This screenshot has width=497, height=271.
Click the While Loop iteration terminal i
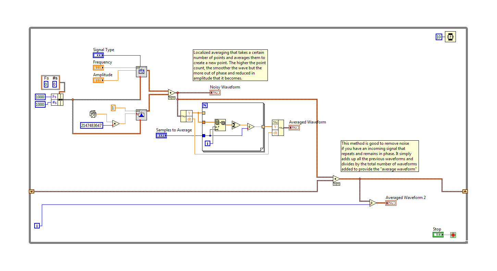[x=37, y=225]
